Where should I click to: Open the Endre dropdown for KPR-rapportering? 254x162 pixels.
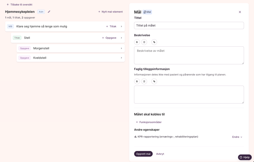tap(237, 137)
